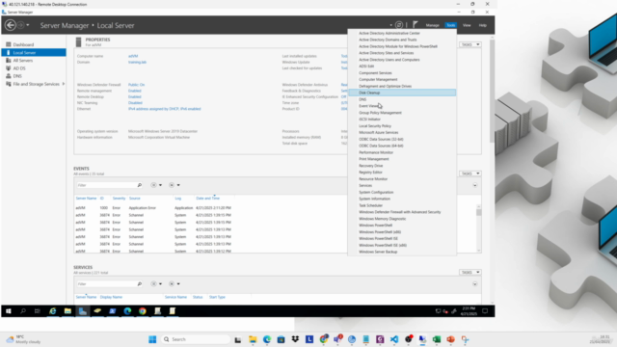Open Active Directory Administrative Center
This screenshot has width=617, height=347.
[x=402, y=33]
